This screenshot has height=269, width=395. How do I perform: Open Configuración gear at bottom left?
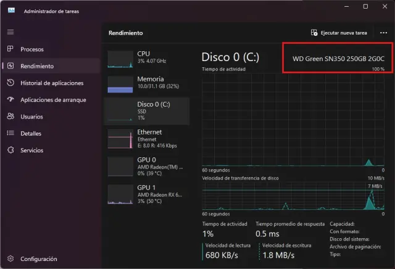coord(10,259)
